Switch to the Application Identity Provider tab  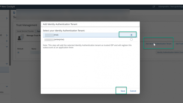39,31
